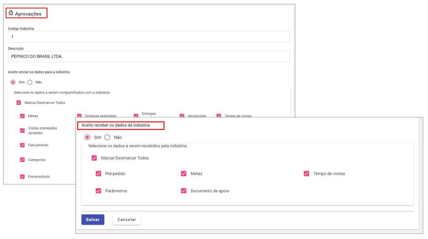Toggle Marcar/Desmarcar Todos for received data

point(94,158)
